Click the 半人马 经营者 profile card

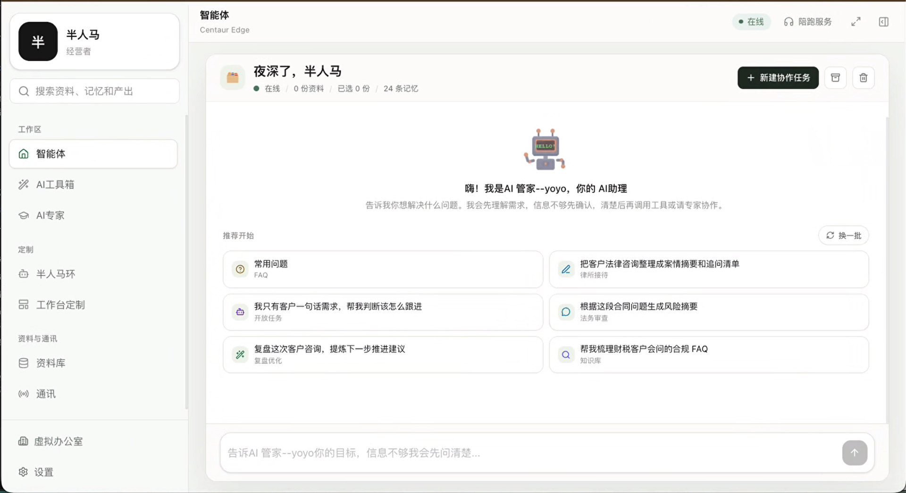(94, 42)
